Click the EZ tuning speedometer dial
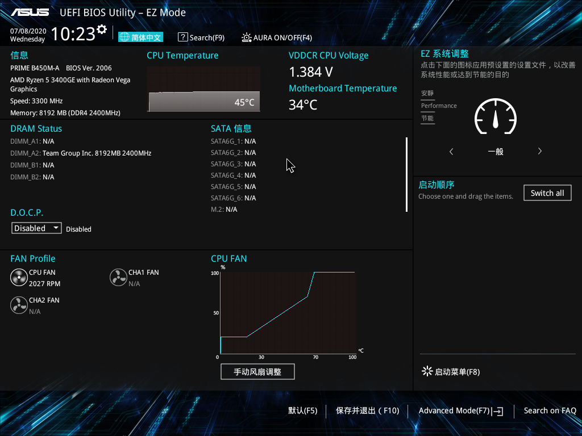The height and width of the screenshot is (436, 582). 495,116
